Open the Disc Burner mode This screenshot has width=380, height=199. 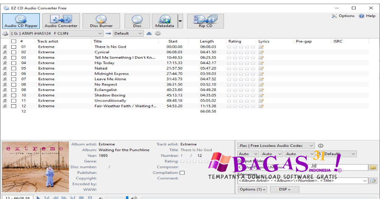[101, 21]
